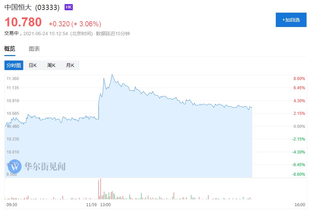Switch chart to 周K view
The height and width of the screenshot is (213, 311).
coord(51,65)
